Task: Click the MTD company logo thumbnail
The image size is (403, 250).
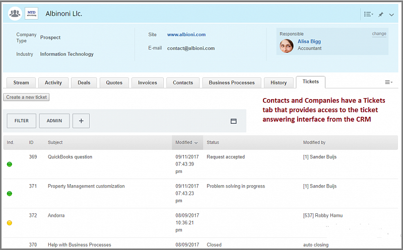Action: pos(31,14)
